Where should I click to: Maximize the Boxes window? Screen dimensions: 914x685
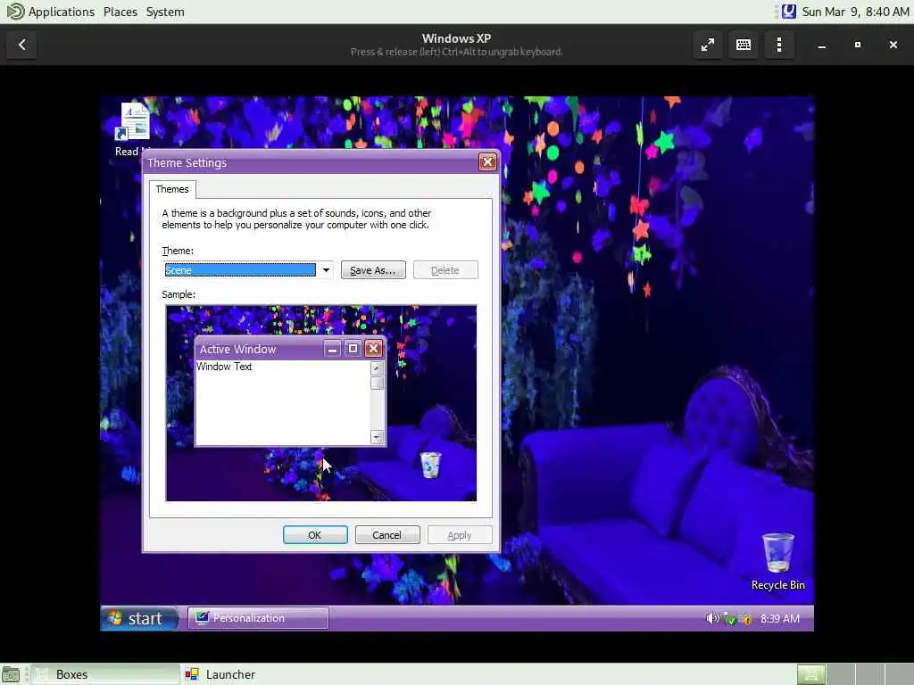858,45
